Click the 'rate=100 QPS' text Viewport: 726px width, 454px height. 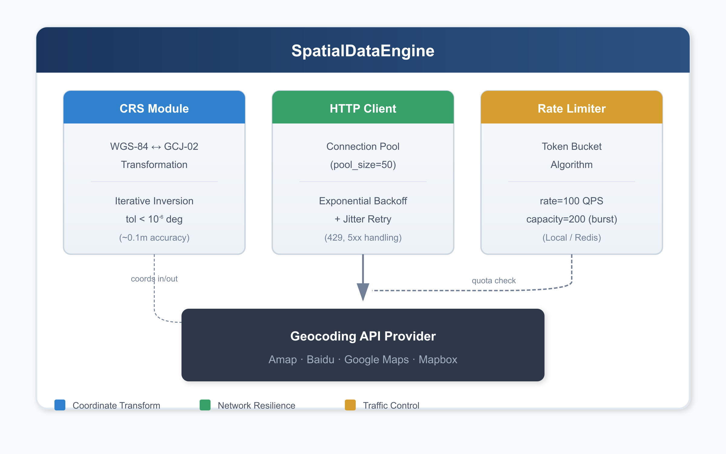(x=571, y=201)
